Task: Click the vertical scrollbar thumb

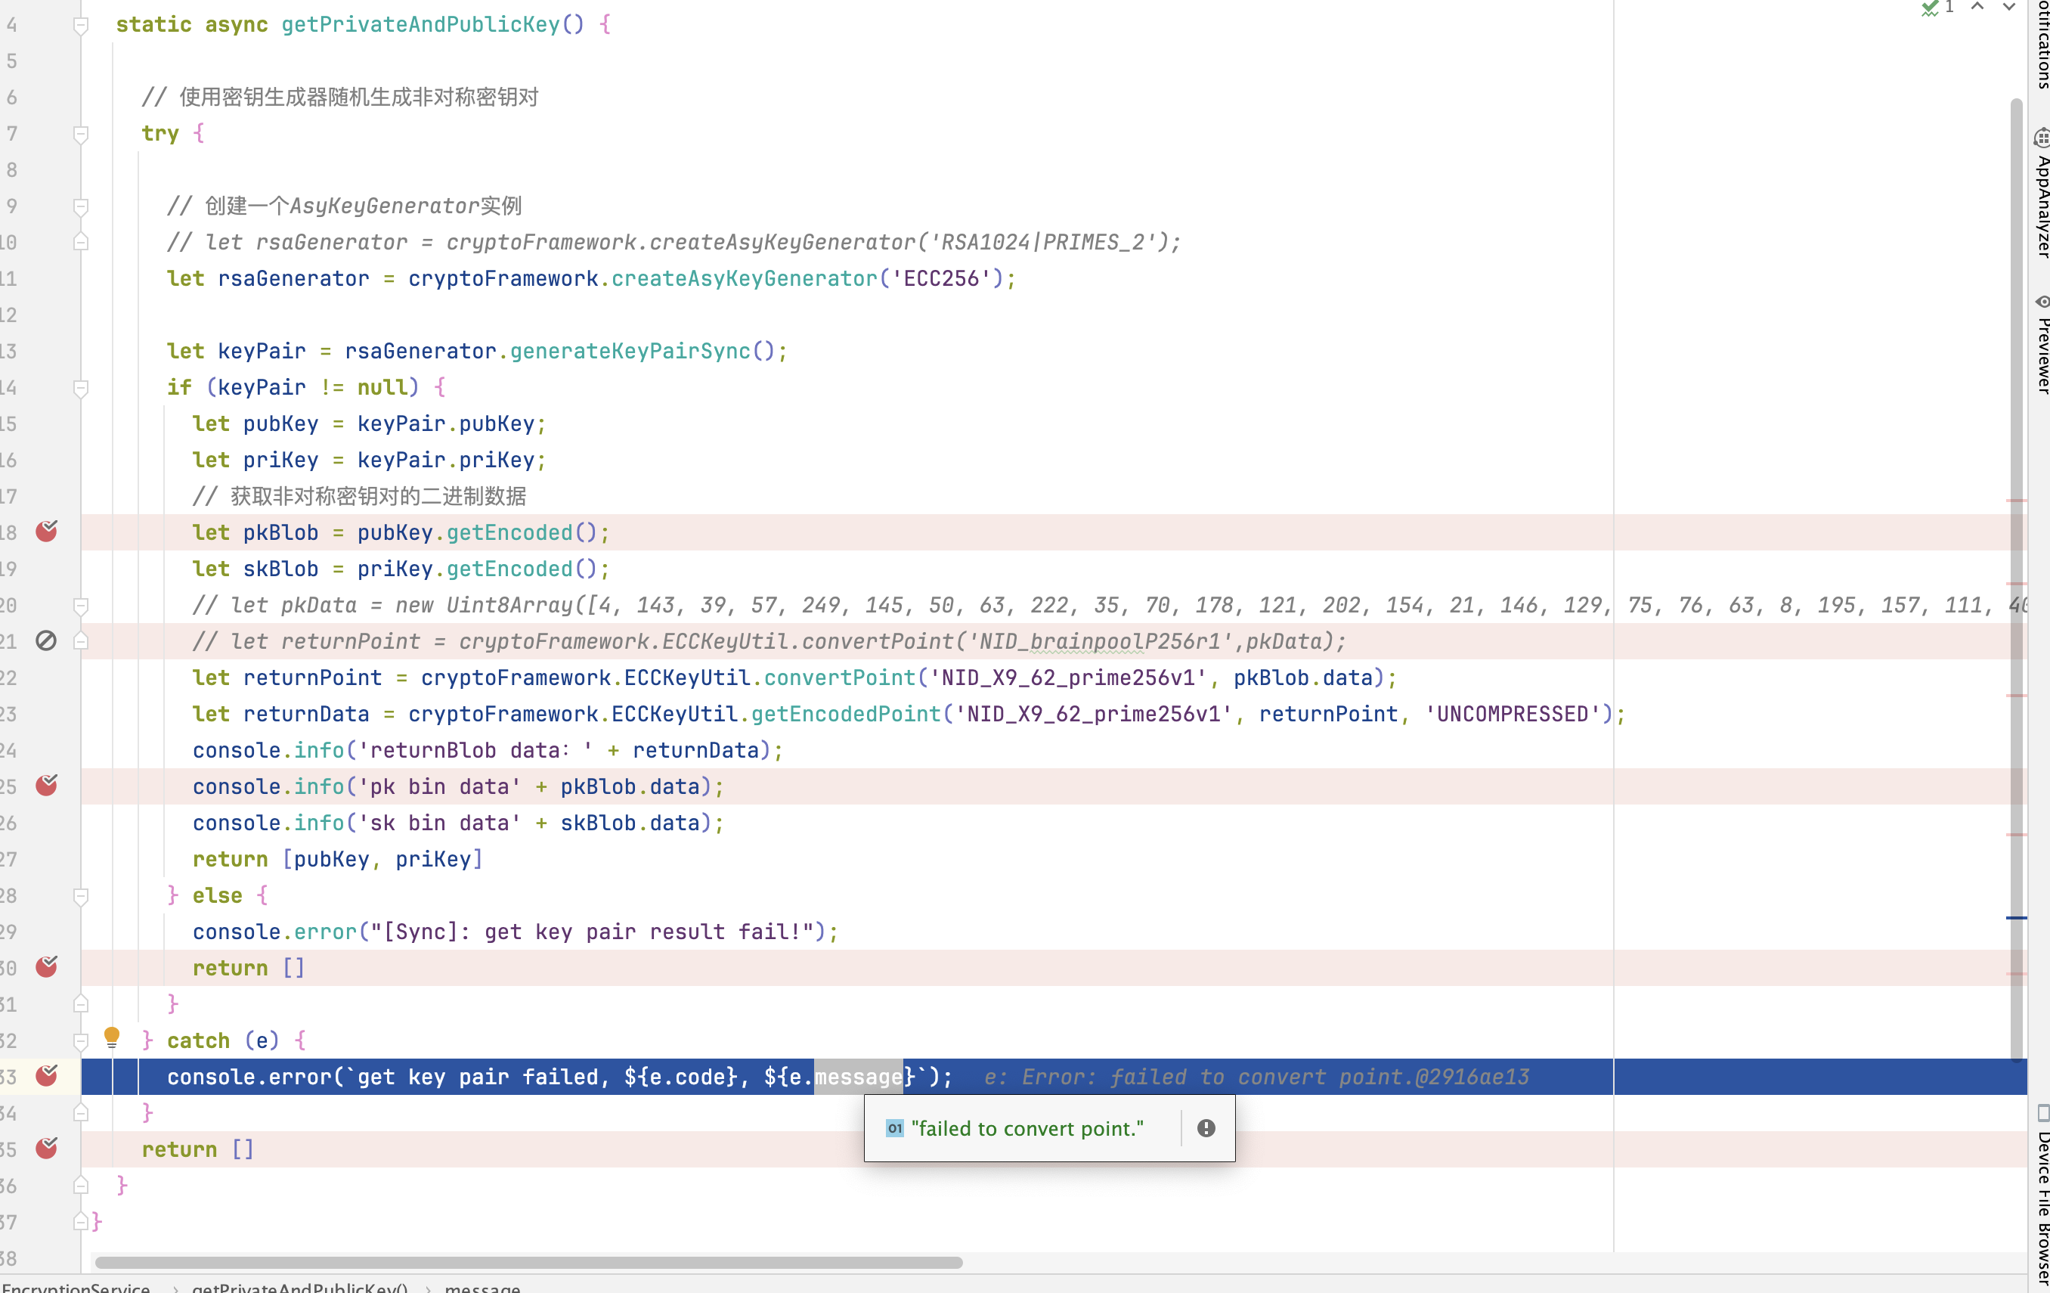Action: [2016, 579]
